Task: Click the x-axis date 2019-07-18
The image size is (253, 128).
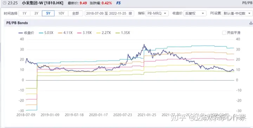Action: (x=74, y=115)
